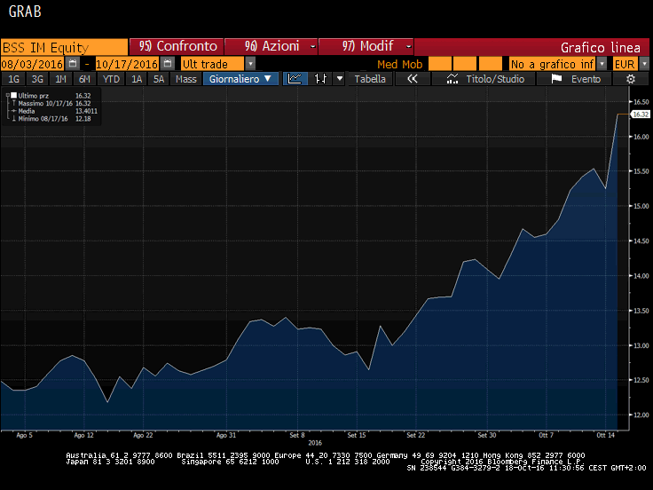Screen dimensions: 653x490
Task: Open the Evento flag button
Action: (575, 79)
